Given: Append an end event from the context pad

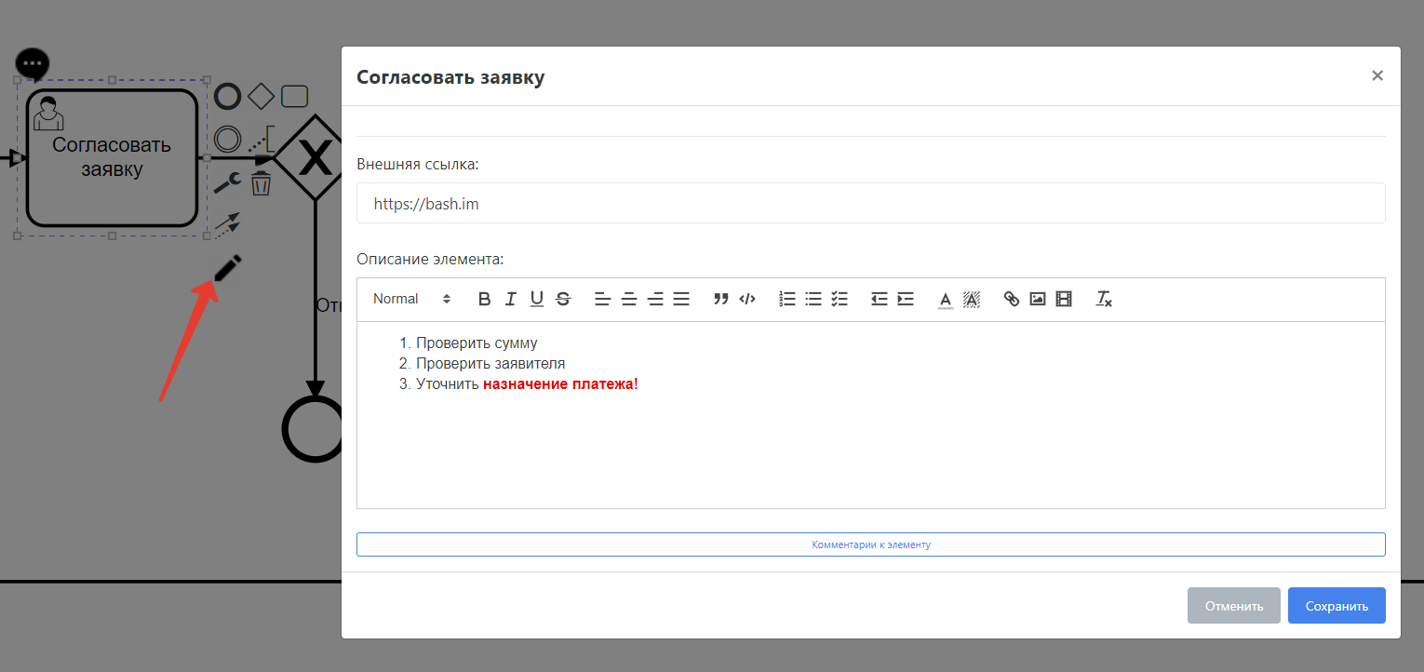Looking at the screenshot, I should tap(228, 96).
